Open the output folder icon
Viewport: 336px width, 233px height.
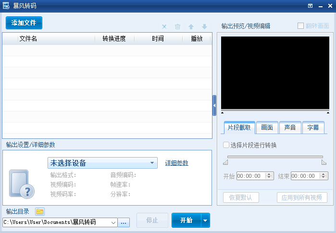point(40,211)
